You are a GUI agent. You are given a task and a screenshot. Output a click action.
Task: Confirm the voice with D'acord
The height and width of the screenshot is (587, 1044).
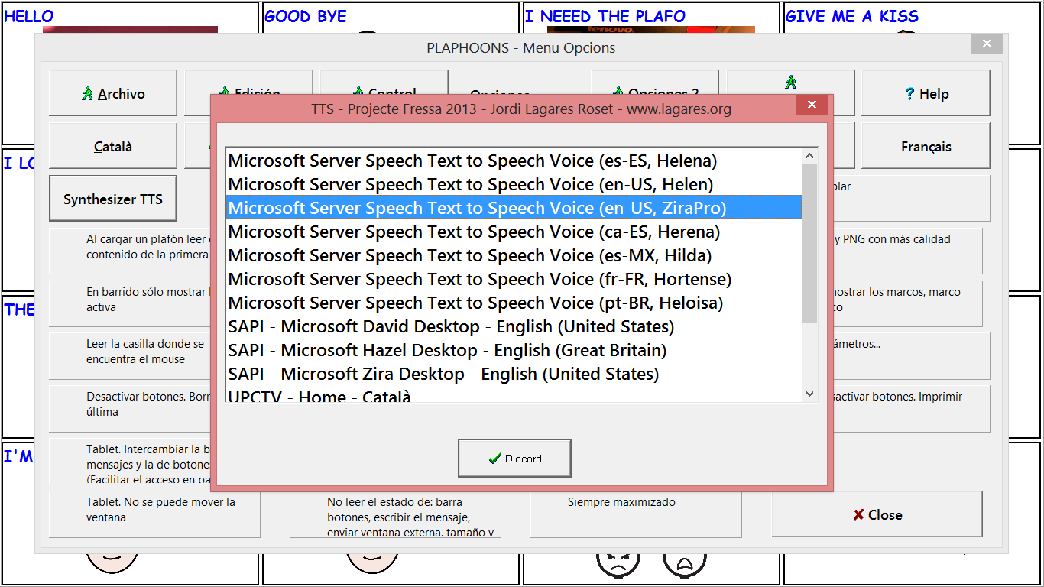click(x=514, y=459)
